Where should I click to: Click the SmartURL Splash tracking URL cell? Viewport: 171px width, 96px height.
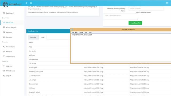[x=94, y=92]
